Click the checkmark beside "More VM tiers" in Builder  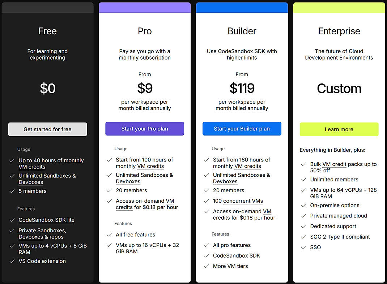pos(207,266)
